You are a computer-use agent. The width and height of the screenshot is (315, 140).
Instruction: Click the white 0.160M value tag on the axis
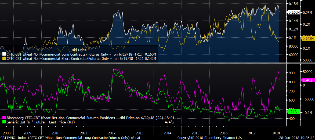(x=294, y=12)
